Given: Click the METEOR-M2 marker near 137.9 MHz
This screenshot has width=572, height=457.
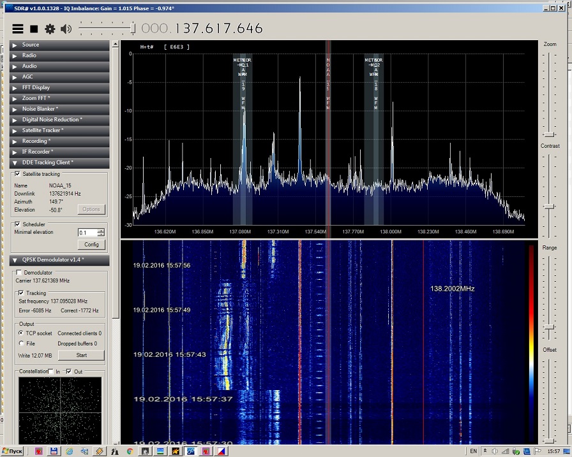Looking at the screenshot, I should (374, 138).
